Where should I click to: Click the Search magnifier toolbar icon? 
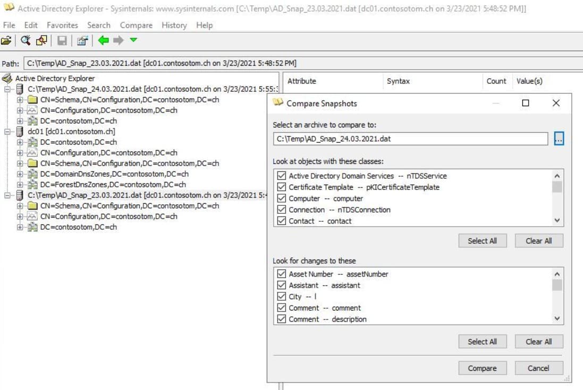26,40
